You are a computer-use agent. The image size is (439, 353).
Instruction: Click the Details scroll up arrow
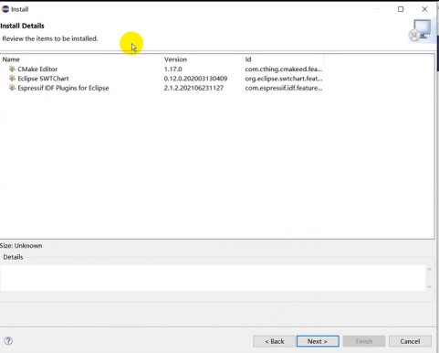[429, 269]
